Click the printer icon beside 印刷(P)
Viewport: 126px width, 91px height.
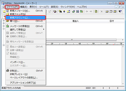8,71
